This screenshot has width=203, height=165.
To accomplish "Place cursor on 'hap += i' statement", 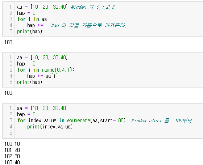I will pos(38,25).
